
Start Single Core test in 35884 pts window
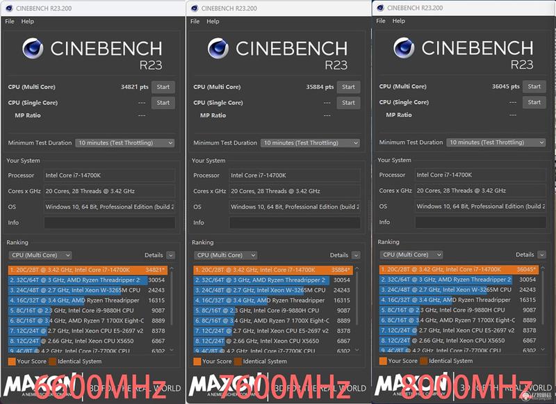click(x=349, y=103)
